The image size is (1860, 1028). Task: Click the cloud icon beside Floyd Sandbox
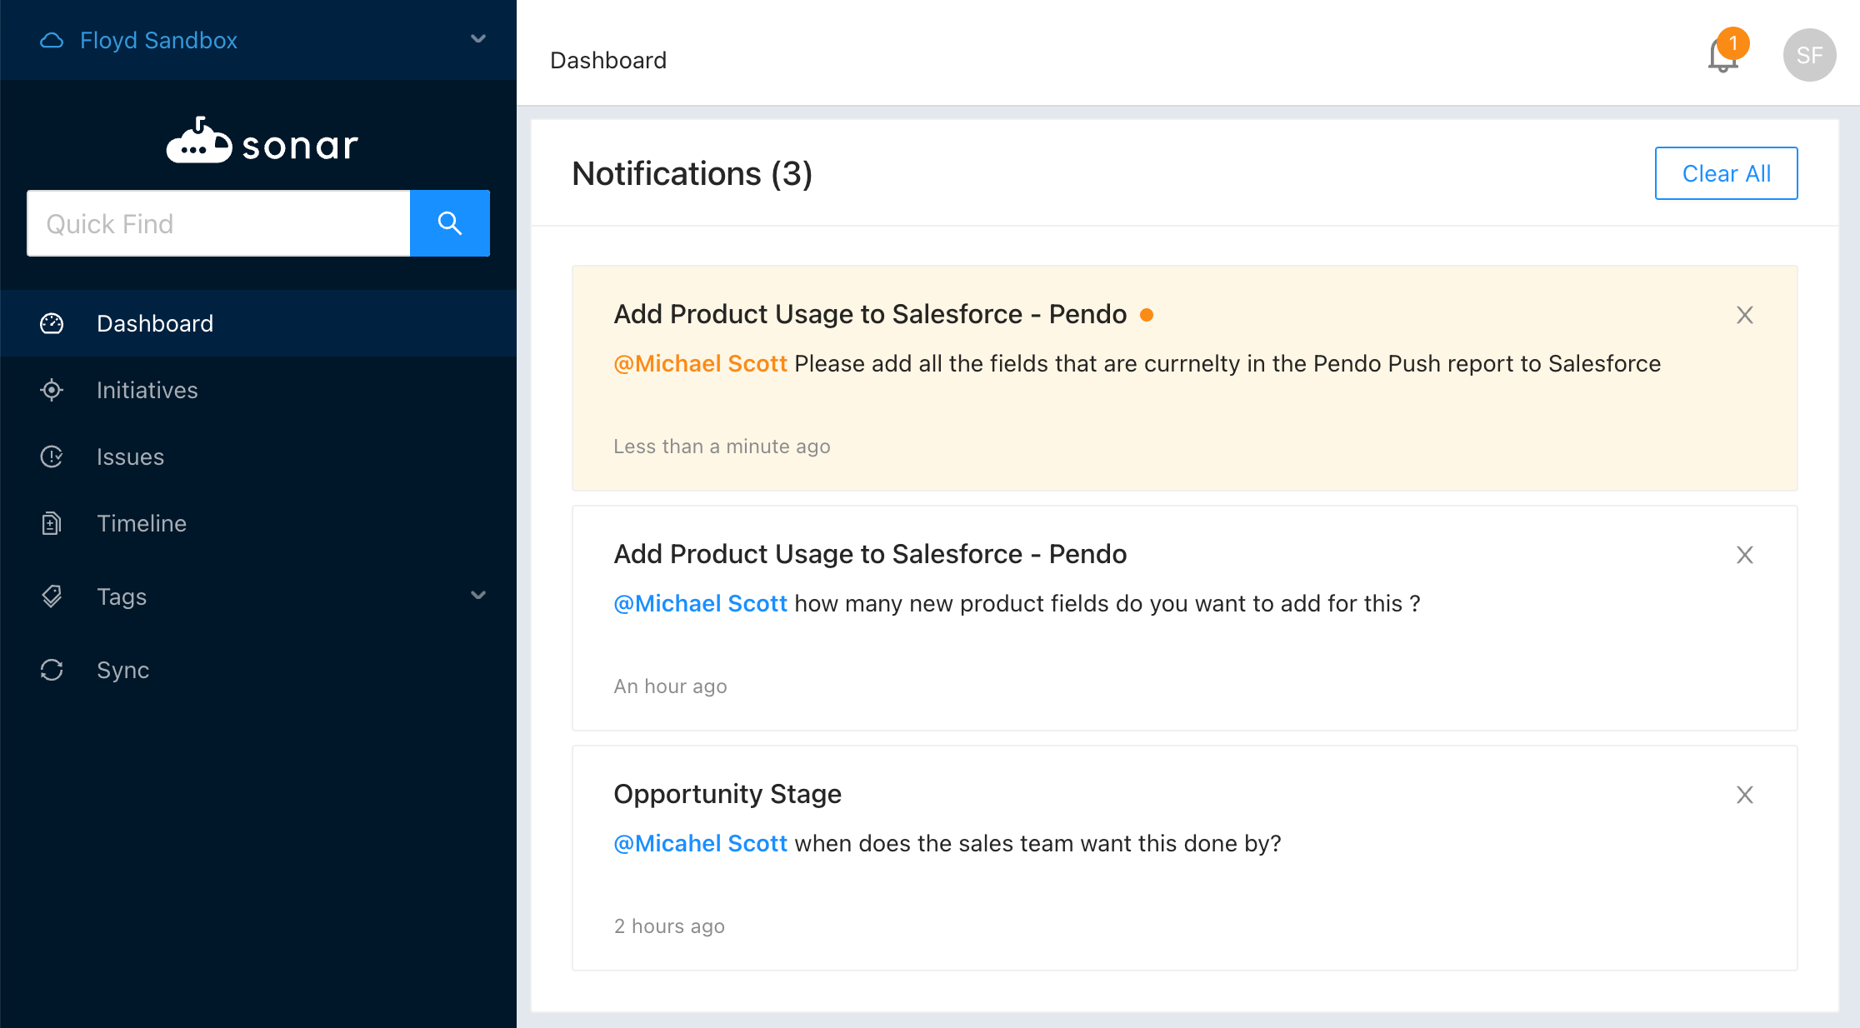click(x=52, y=40)
